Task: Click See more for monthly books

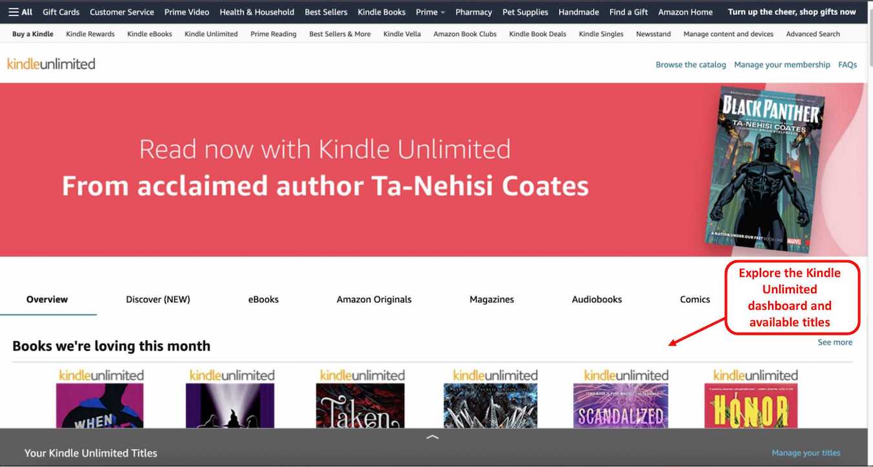Action: (x=835, y=342)
